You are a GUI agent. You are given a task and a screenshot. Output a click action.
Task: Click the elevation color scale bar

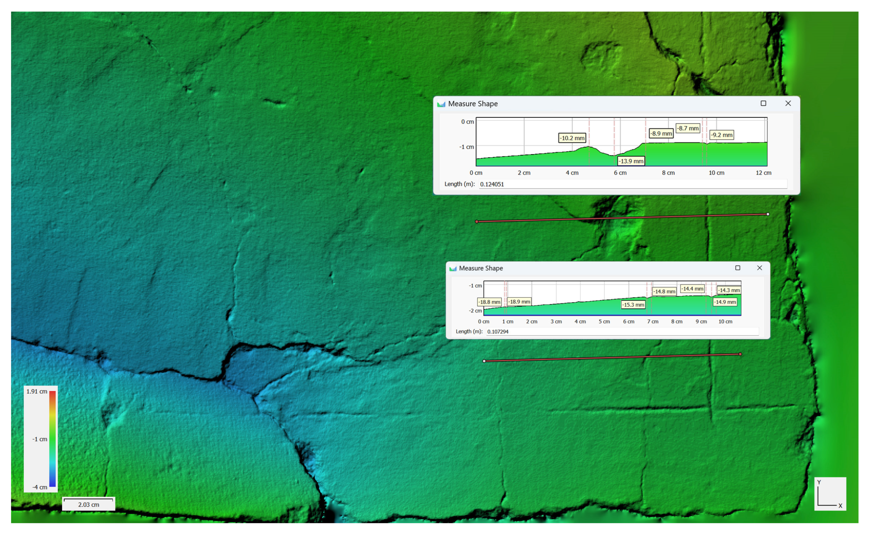52,439
